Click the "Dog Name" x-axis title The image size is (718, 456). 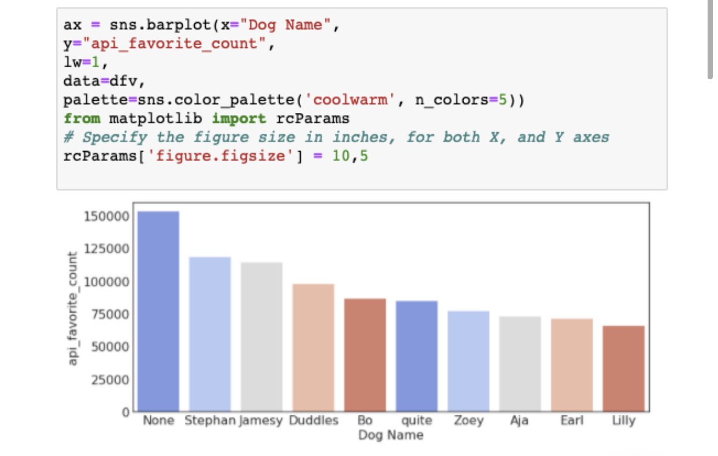coord(391,435)
